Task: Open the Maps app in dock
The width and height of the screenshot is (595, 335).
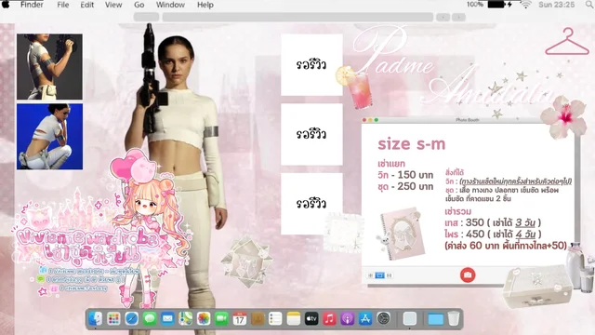Action: coord(186,318)
